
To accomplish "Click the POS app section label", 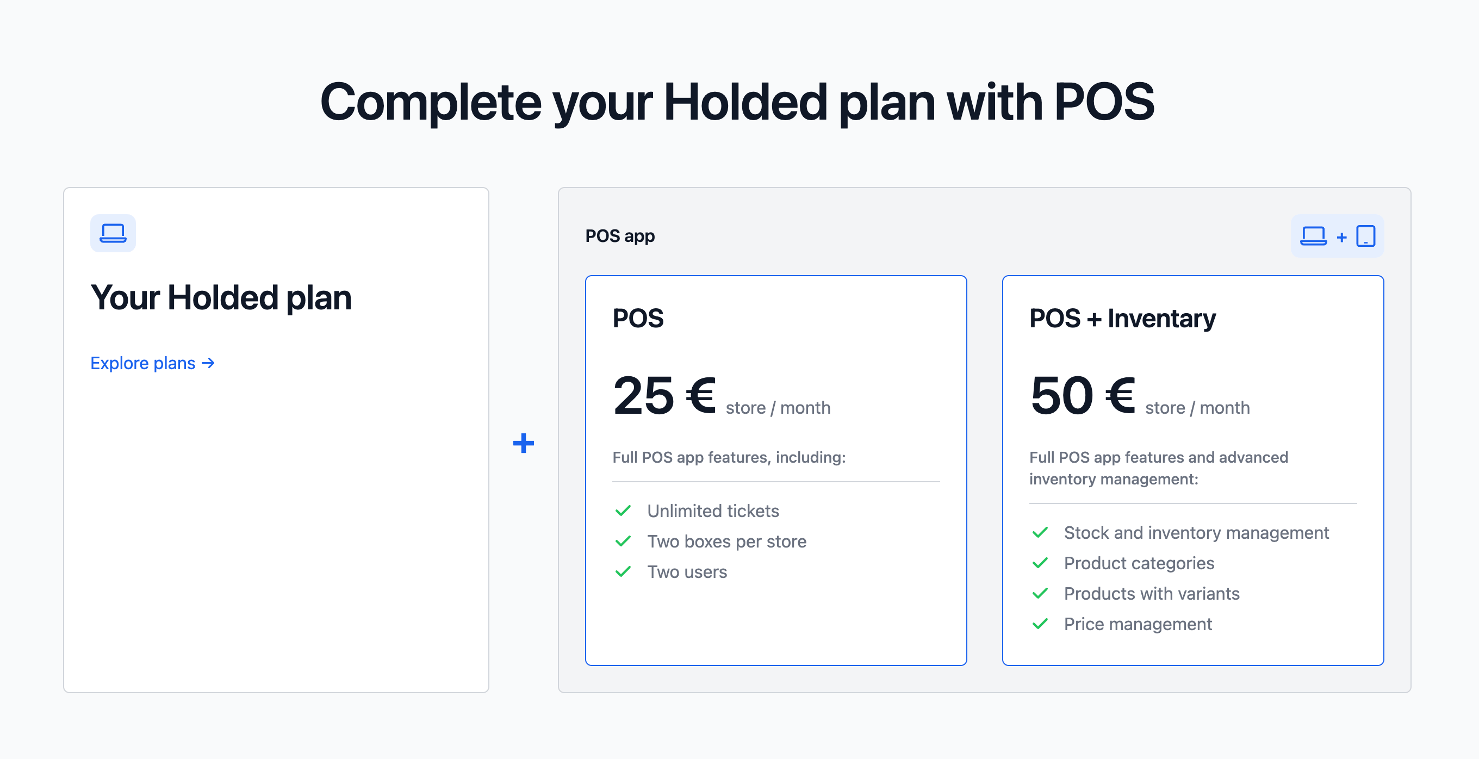I will point(619,236).
